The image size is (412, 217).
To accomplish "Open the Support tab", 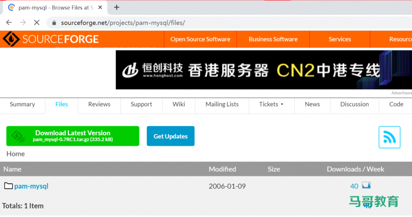I will tap(142, 105).
